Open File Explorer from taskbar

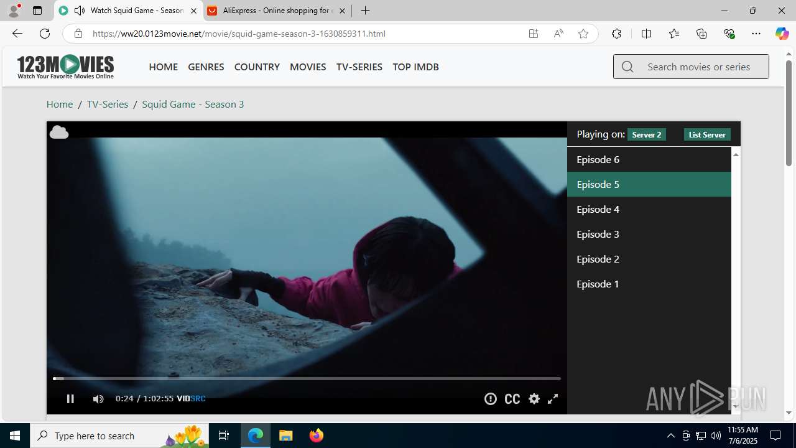pos(286,436)
